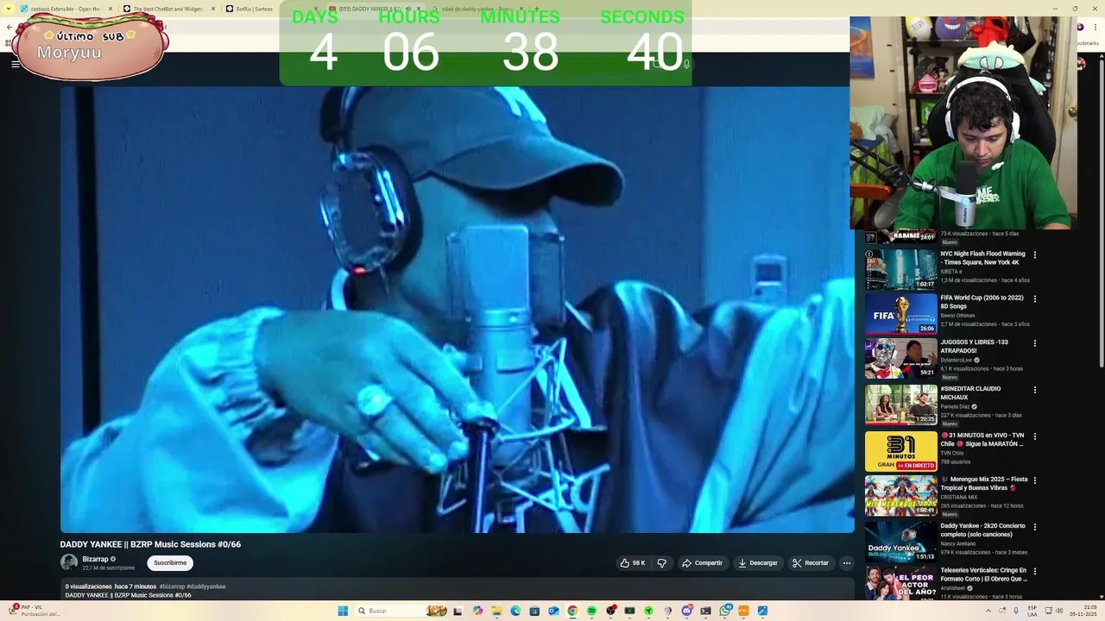Go back with the browser back arrow
Screen dimensions: 1105x621
[x=9, y=27]
